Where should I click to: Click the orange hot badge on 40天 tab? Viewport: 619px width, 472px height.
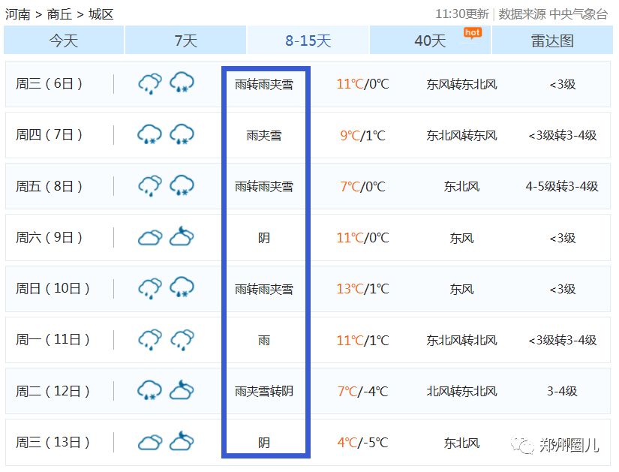[x=472, y=32]
